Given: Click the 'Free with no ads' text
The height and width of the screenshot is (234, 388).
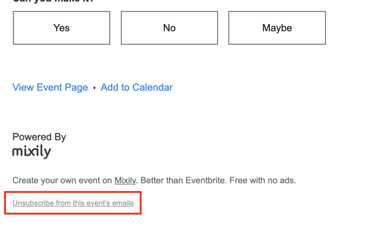Looking at the screenshot, I should click(262, 180).
